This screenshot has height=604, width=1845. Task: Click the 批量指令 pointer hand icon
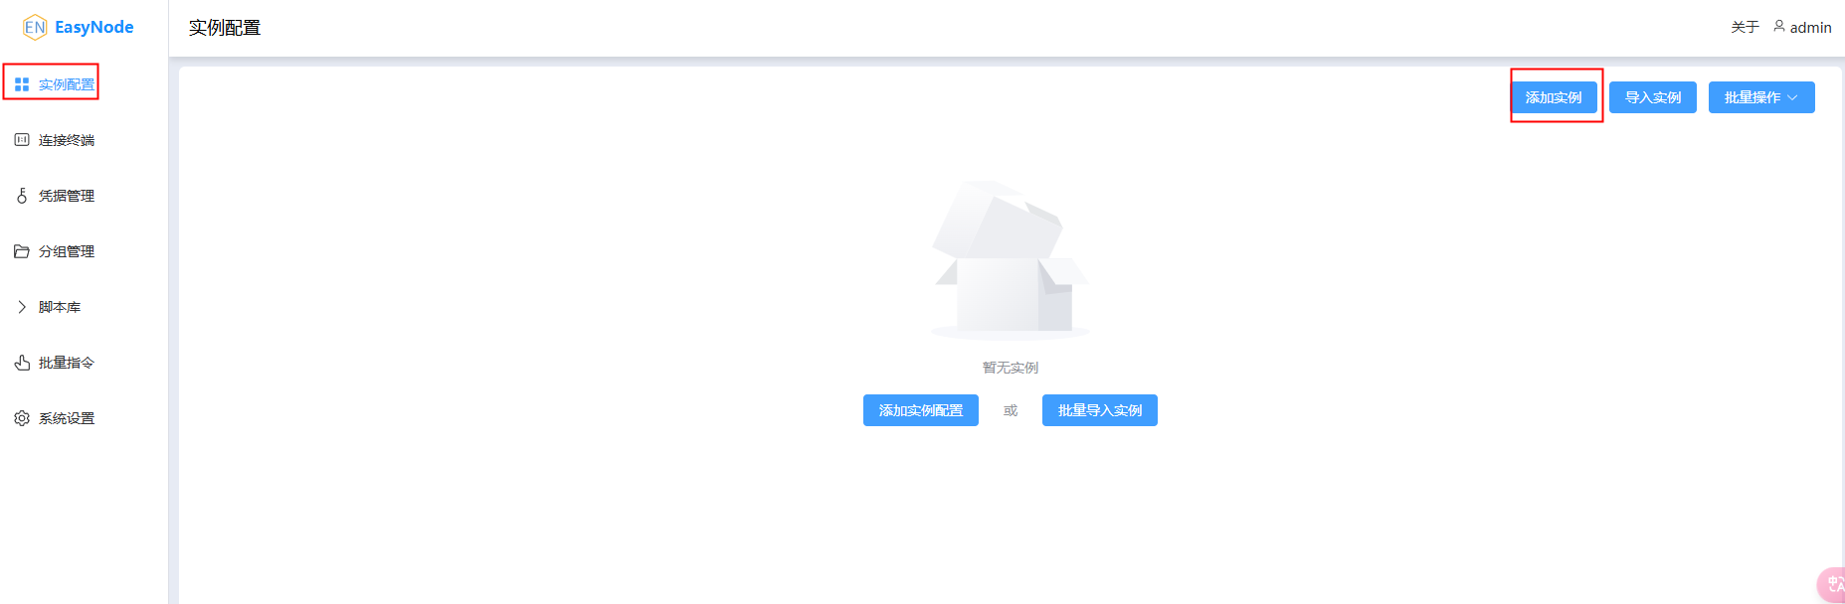coord(22,363)
